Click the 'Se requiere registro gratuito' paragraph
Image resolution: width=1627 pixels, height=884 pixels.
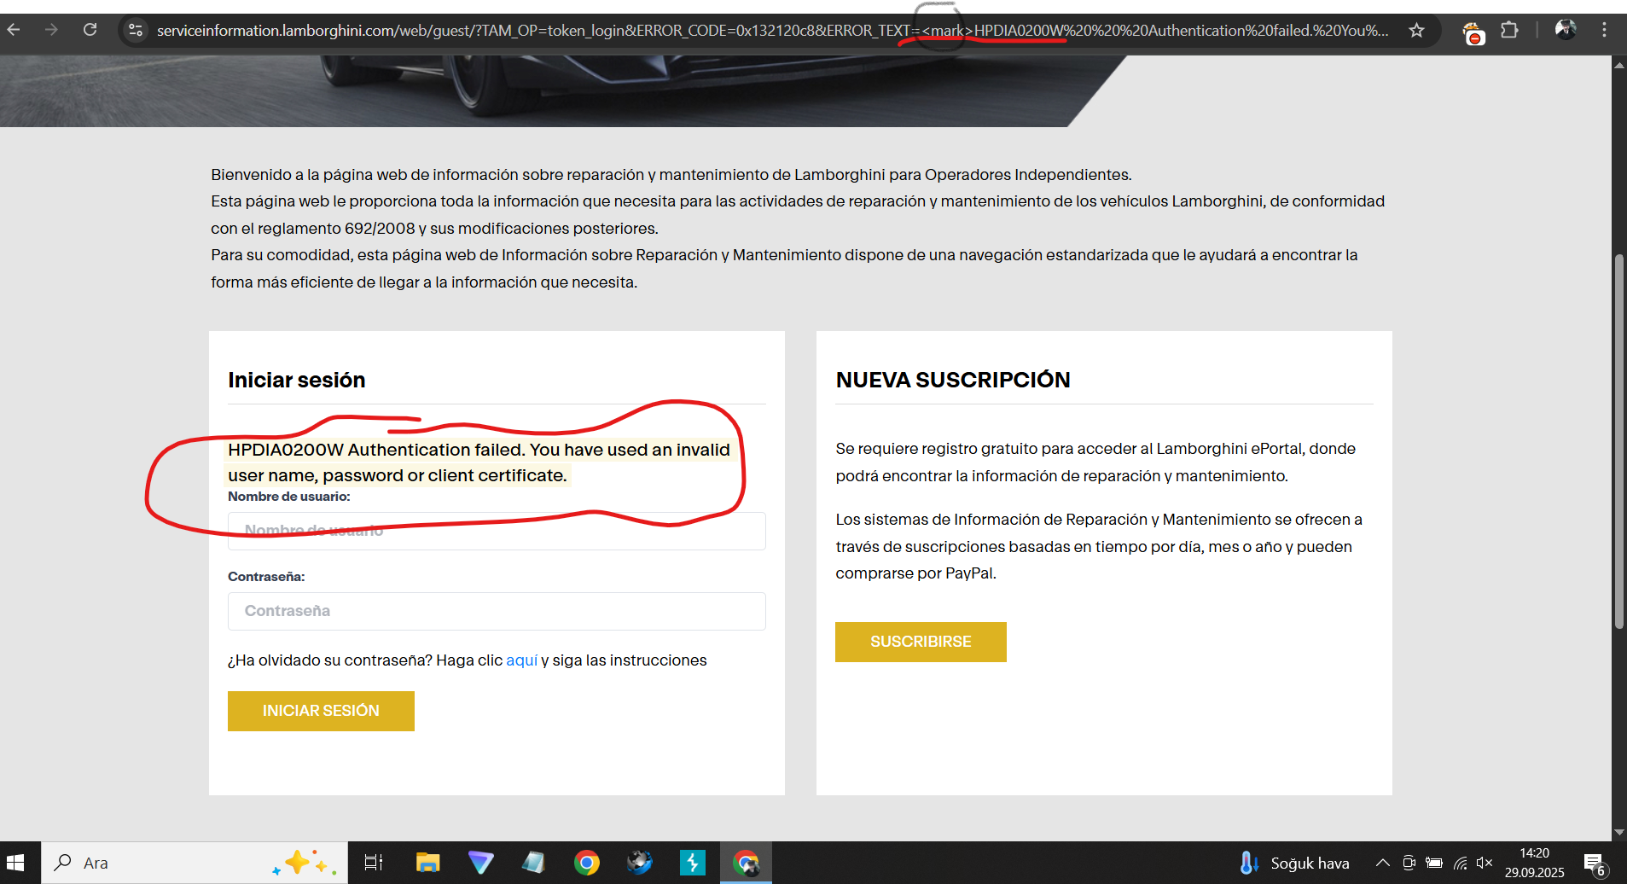click(1095, 462)
